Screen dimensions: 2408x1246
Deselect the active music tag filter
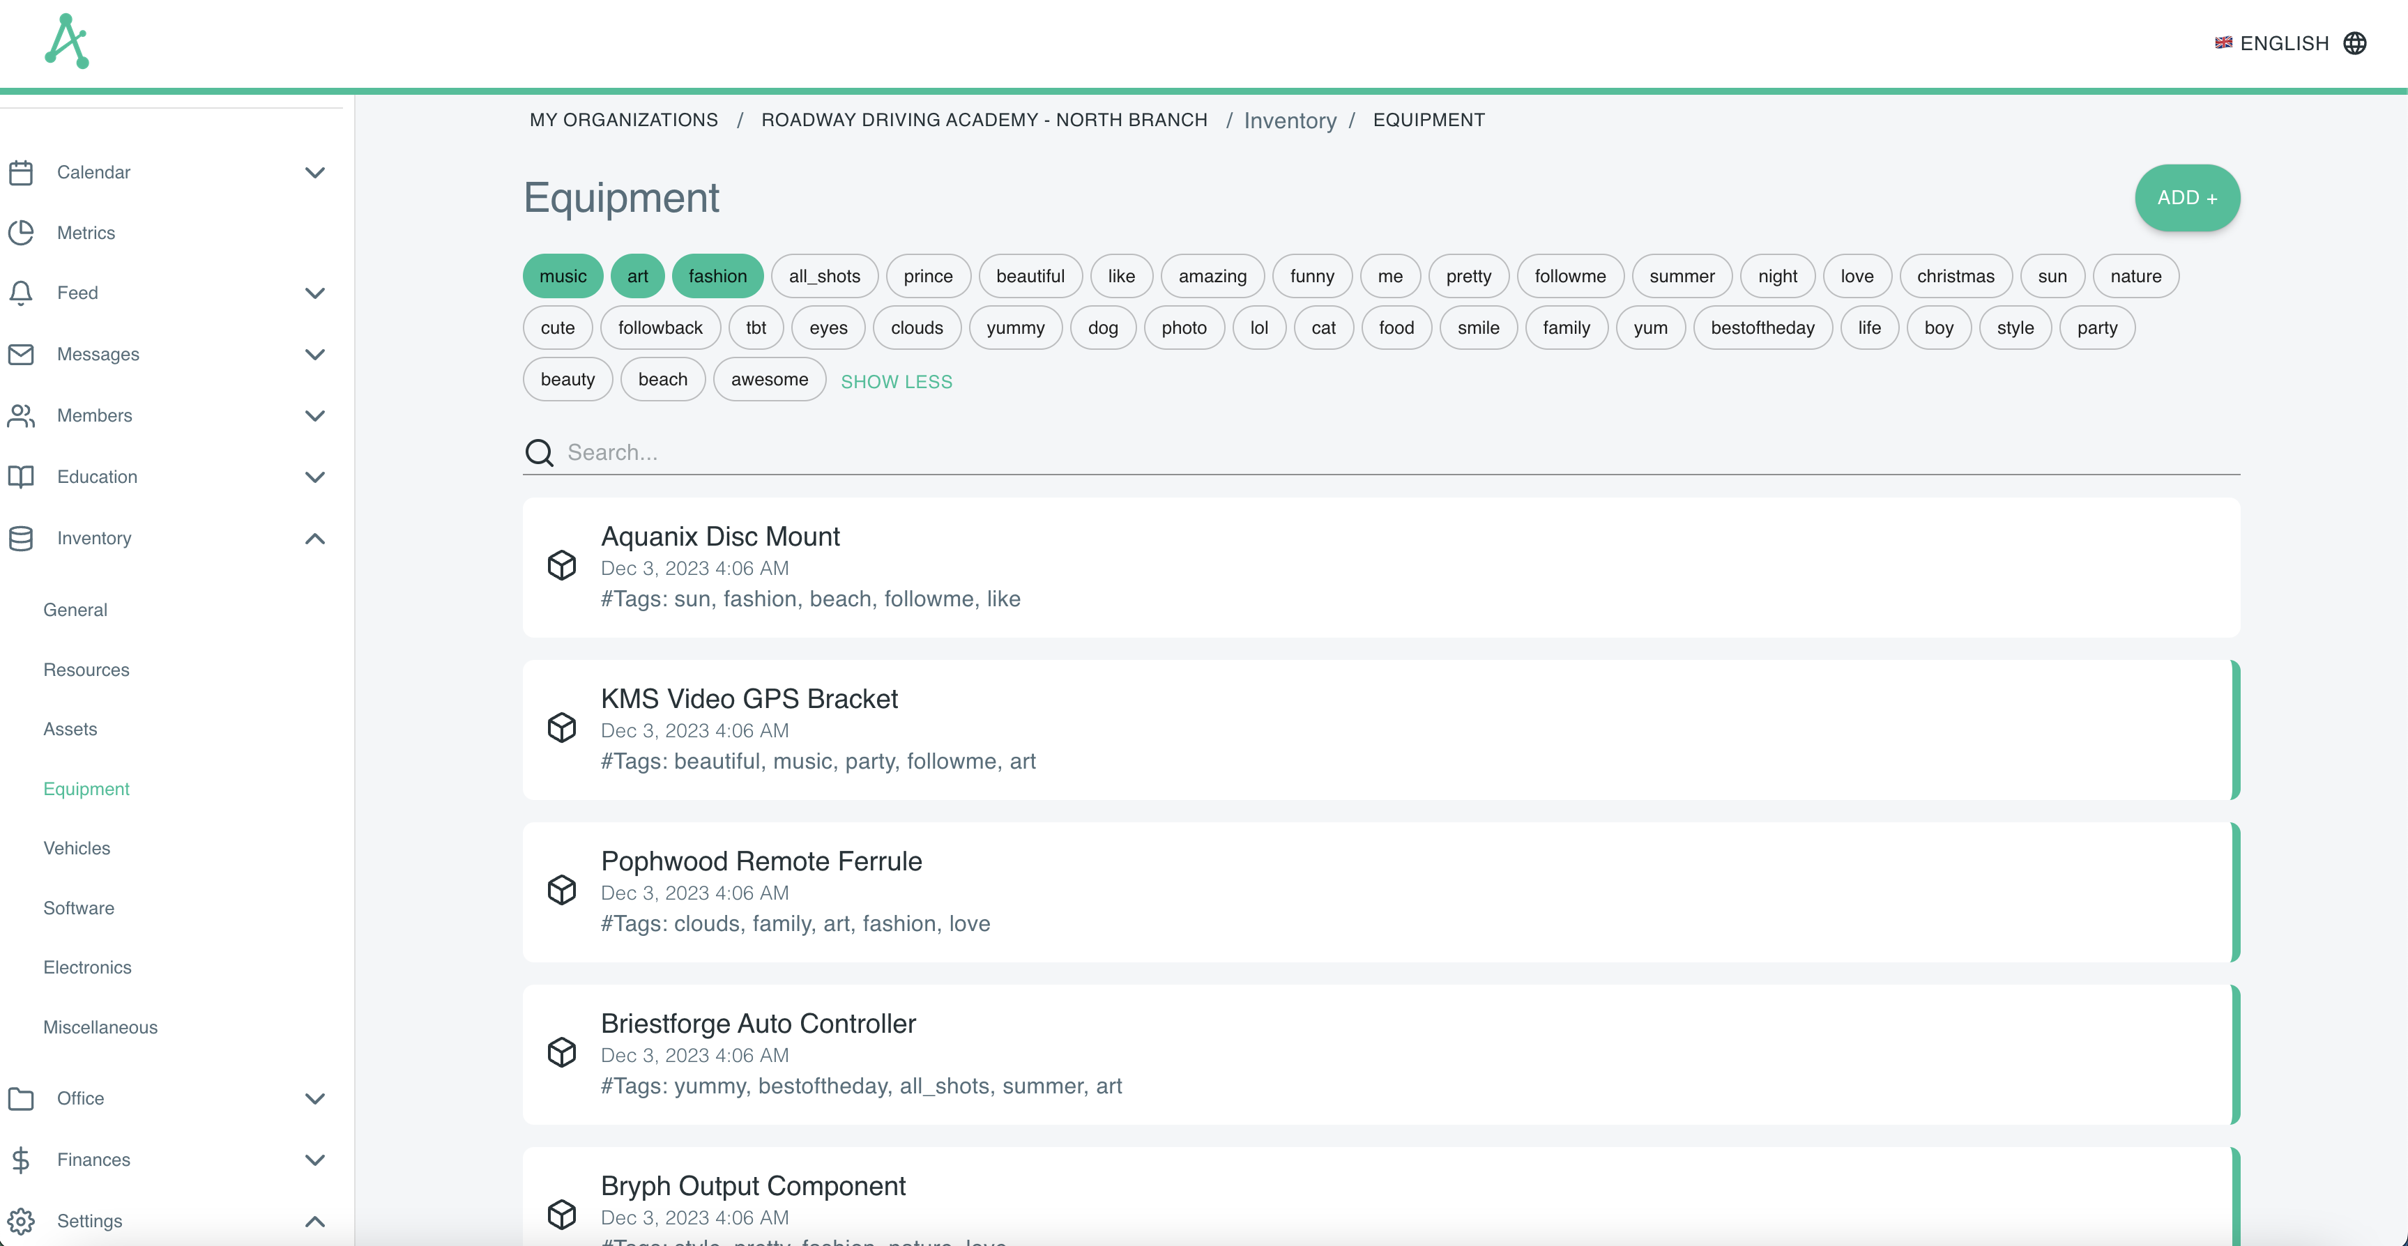[563, 276]
